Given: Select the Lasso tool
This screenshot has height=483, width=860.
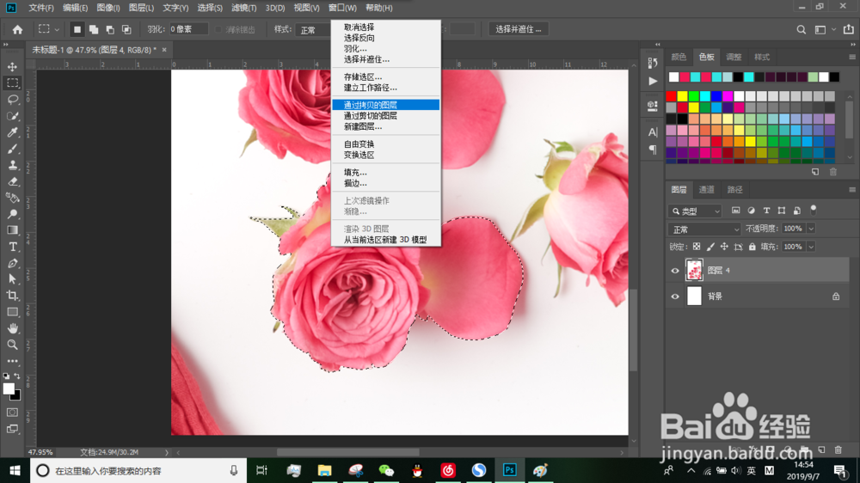Looking at the screenshot, I should tap(12, 99).
